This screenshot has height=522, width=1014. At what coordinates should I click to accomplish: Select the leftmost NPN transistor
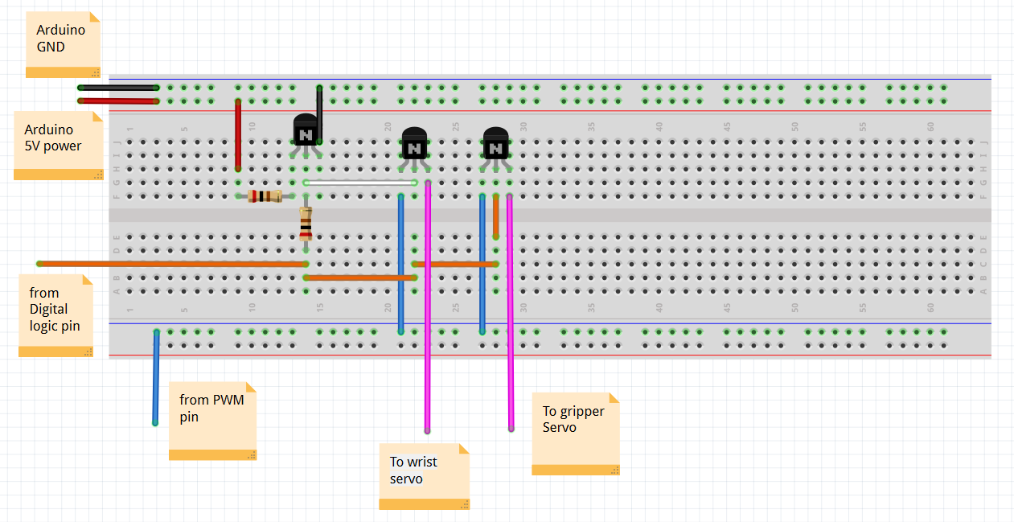click(306, 133)
